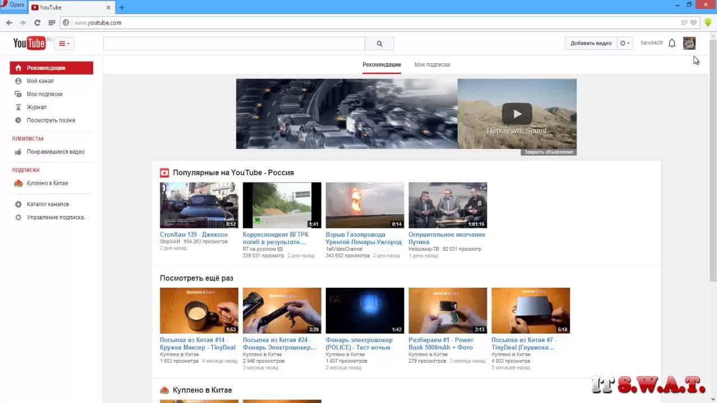717x403 pixels.
Task: Click the Sanchik29 username
Action: pyautogui.click(x=651, y=43)
